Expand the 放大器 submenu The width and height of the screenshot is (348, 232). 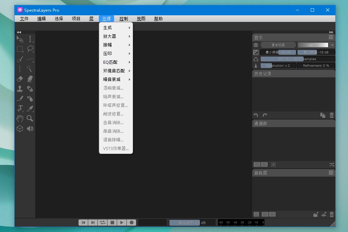[116, 36]
